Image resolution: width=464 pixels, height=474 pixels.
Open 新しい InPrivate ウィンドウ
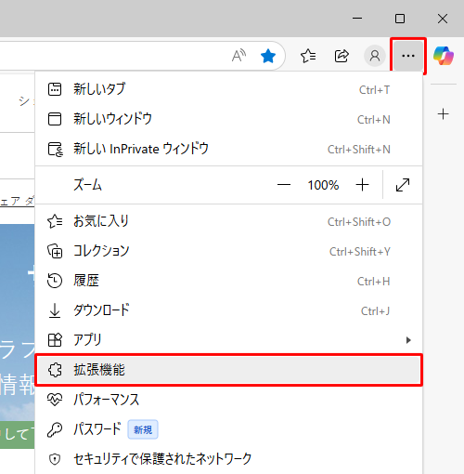coord(228,149)
